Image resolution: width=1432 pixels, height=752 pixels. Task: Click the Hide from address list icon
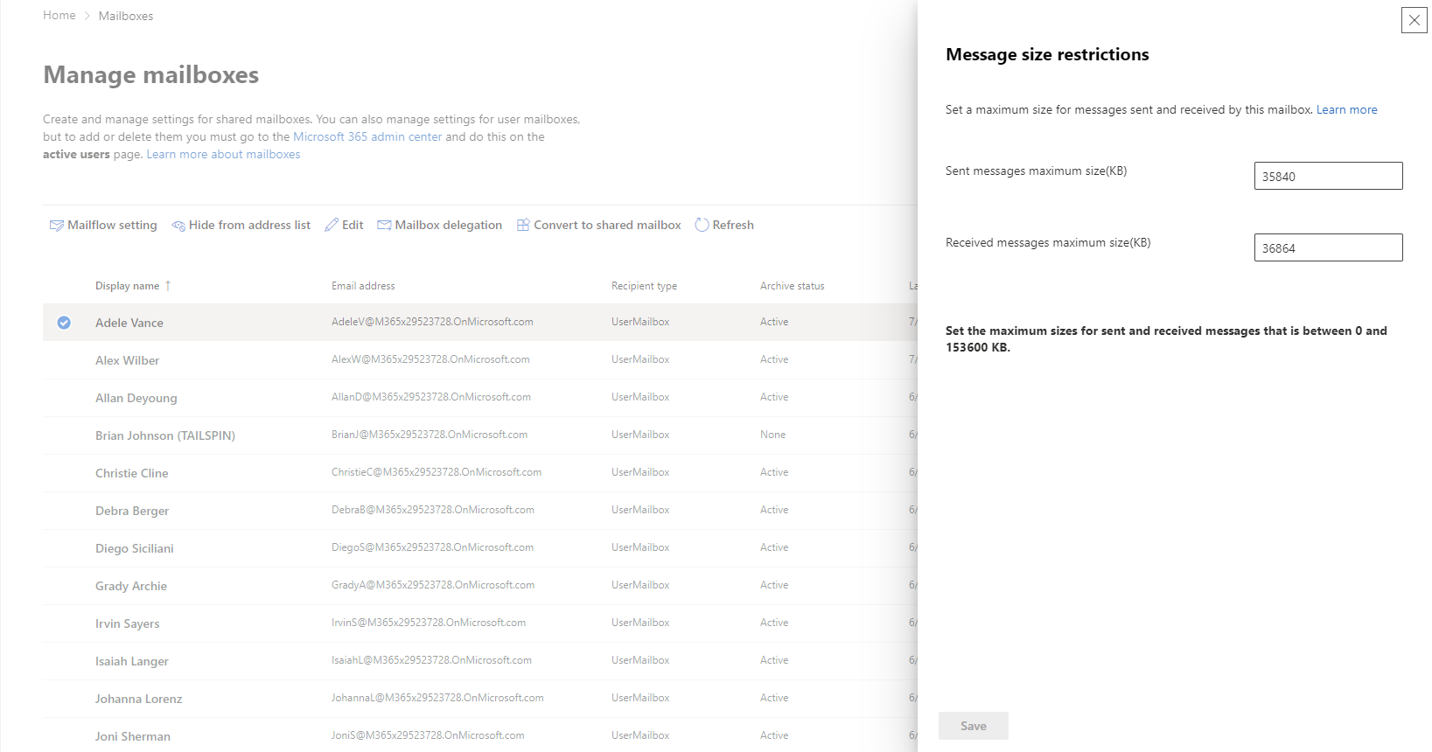(178, 226)
